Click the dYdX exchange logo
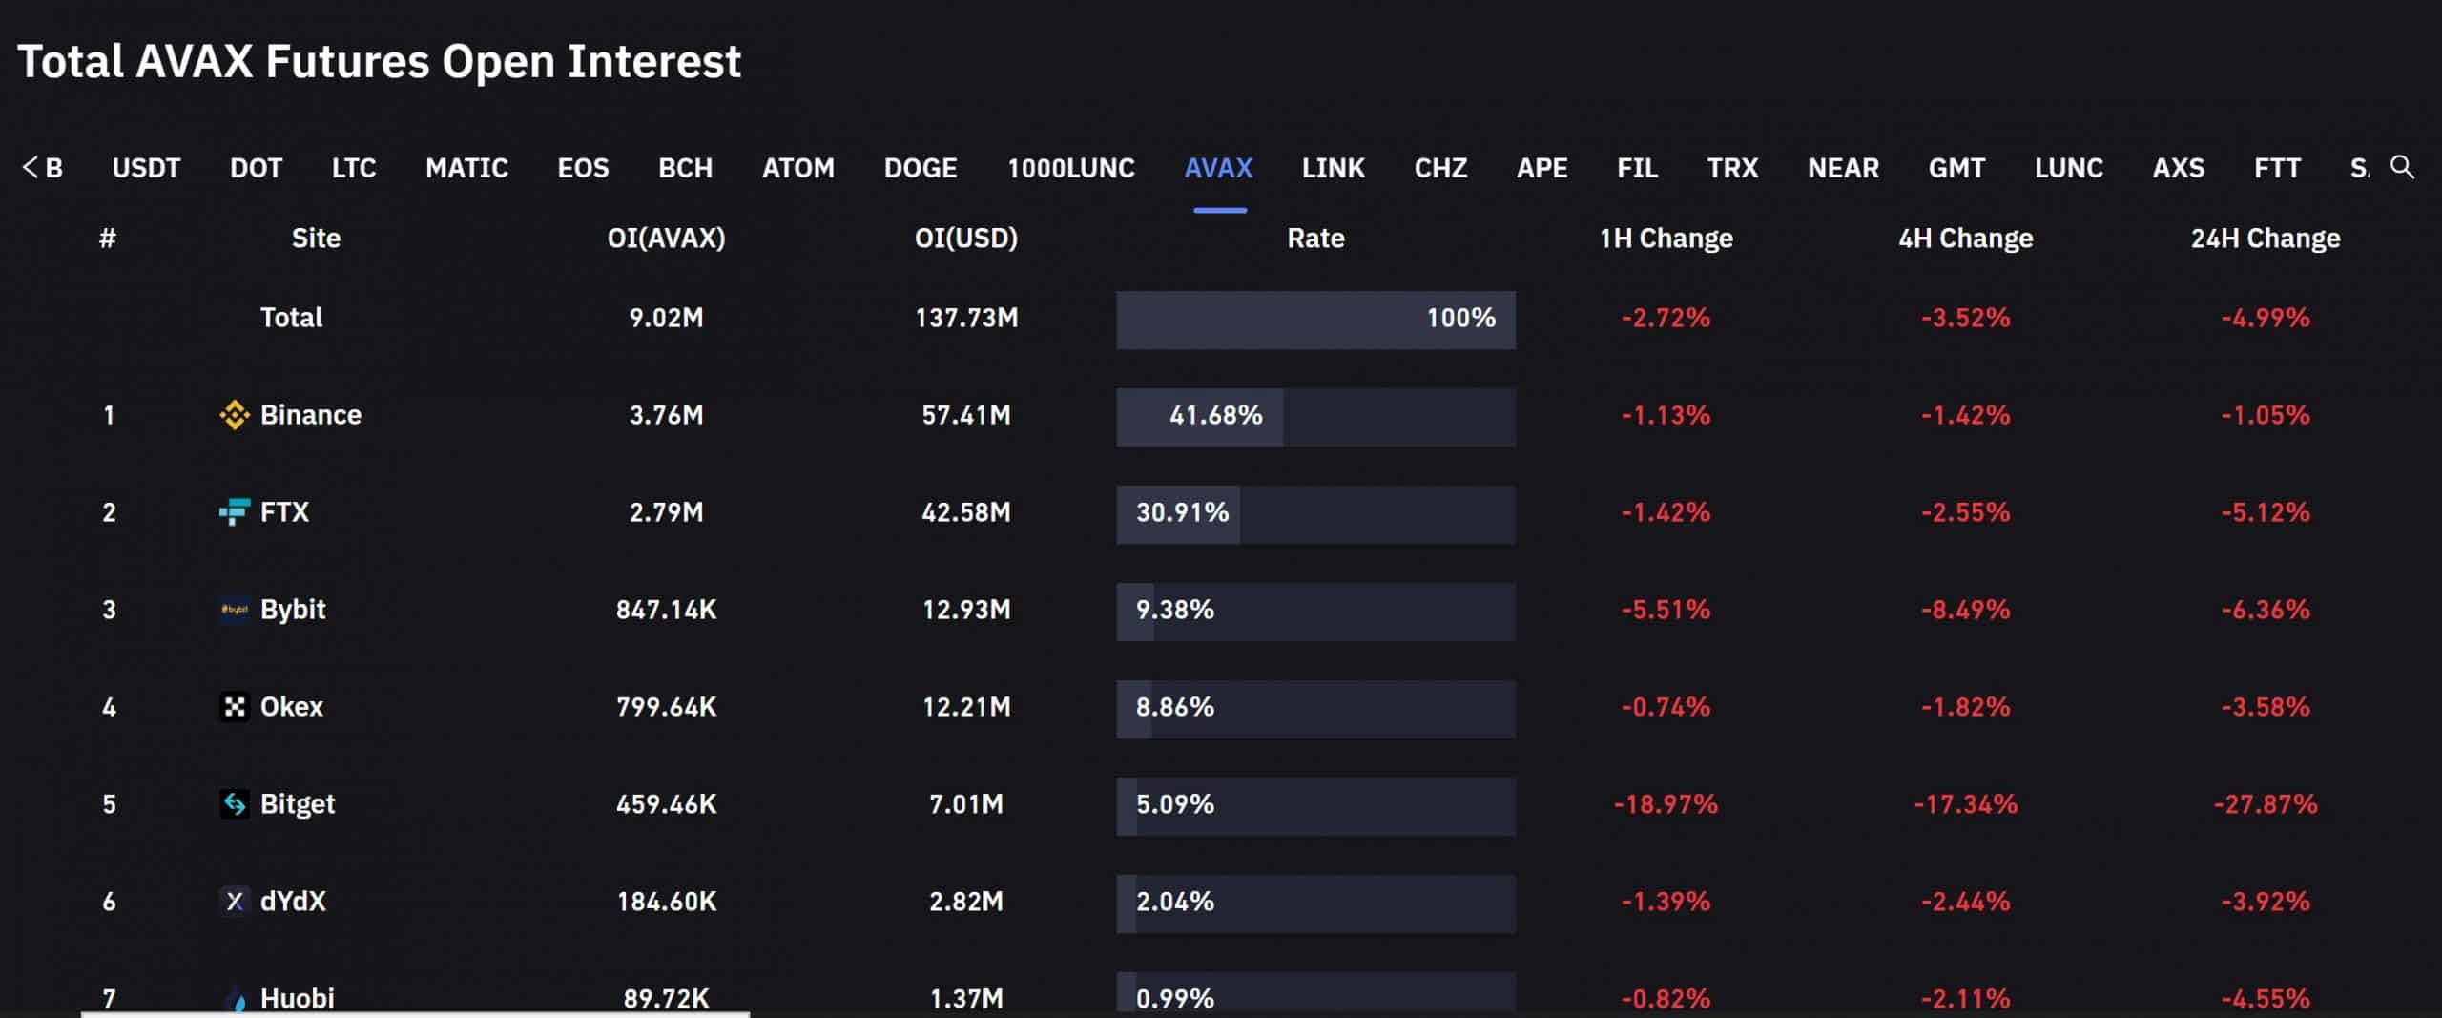Image resolution: width=2442 pixels, height=1018 pixels. pyautogui.click(x=234, y=902)
